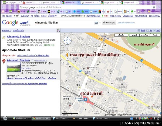162x126 pixels.
Task: Star the Ajinomoto Stadium result
Action: (32, 60)
